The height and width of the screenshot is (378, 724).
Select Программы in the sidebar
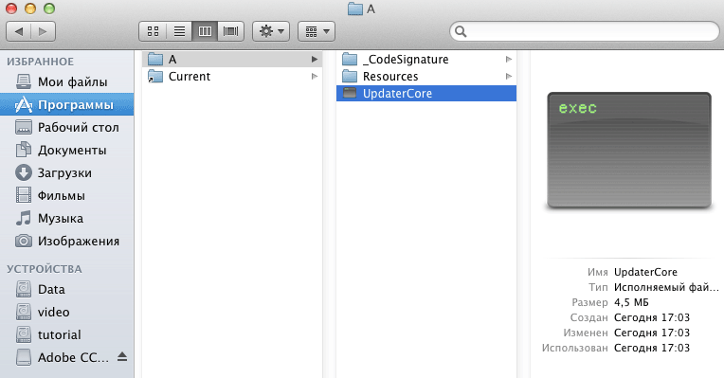67,105
